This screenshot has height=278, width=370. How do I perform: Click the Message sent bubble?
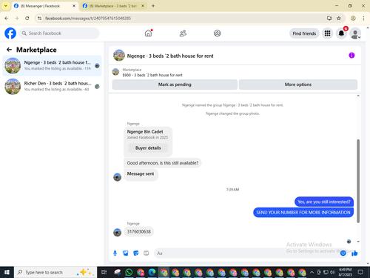[x=141, y=175]
